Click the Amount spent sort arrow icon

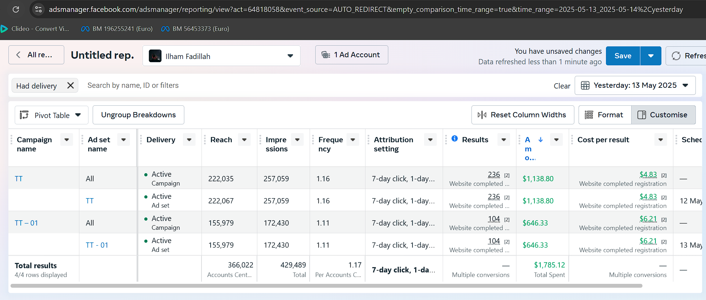[541, 140]
